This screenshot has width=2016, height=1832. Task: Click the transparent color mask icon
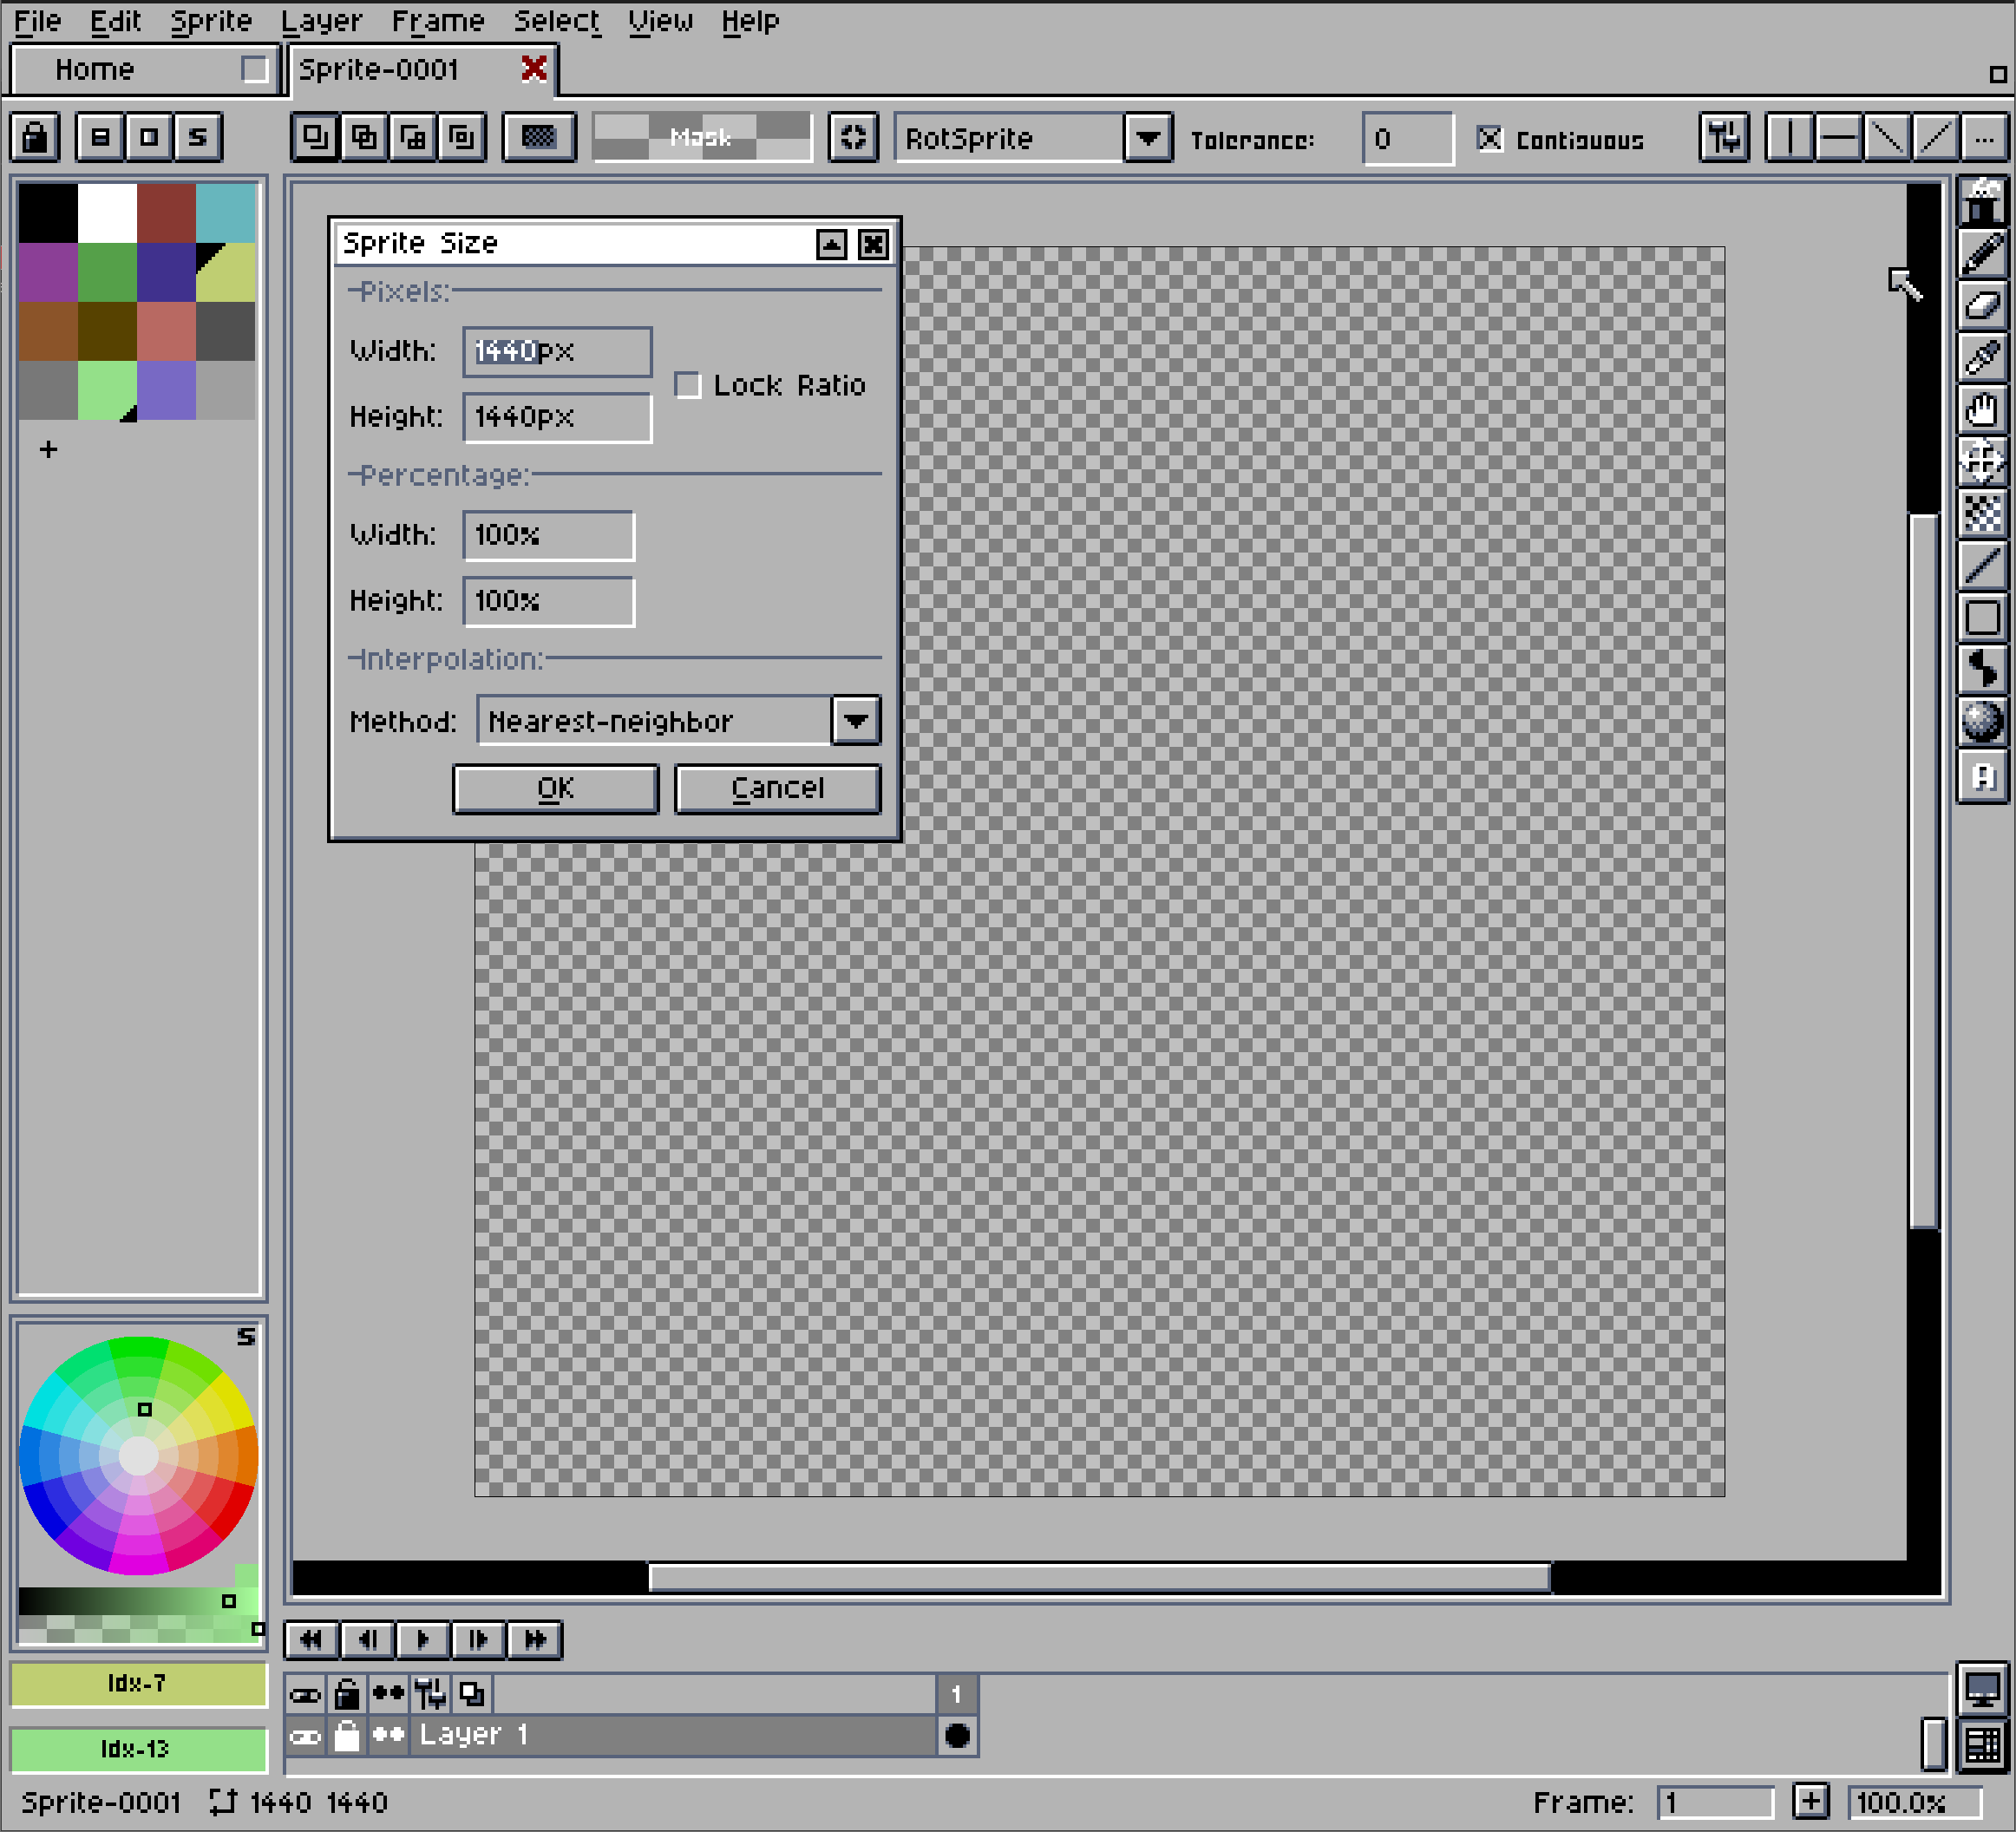(539, 138)
